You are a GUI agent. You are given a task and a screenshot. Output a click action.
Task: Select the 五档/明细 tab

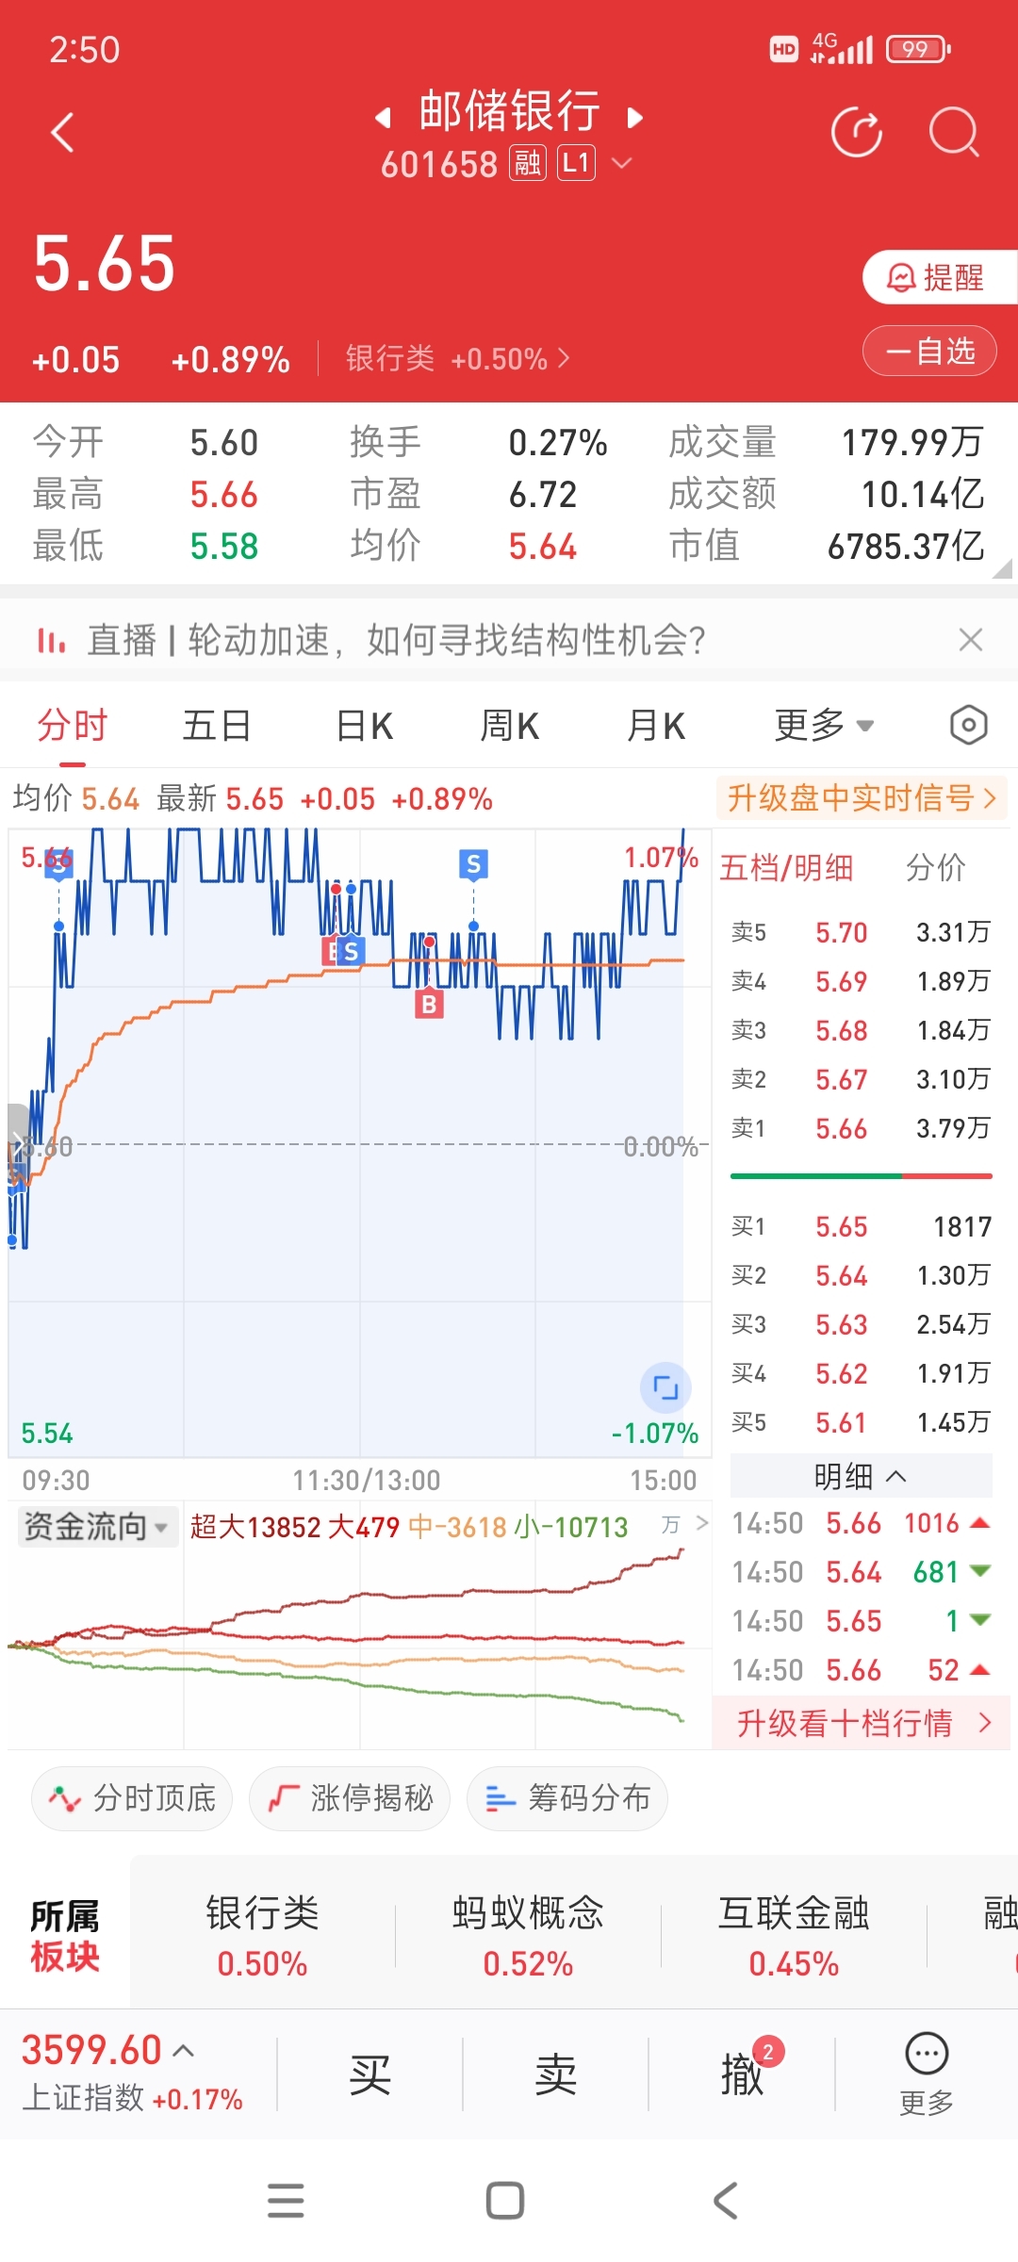click(787, 867)
